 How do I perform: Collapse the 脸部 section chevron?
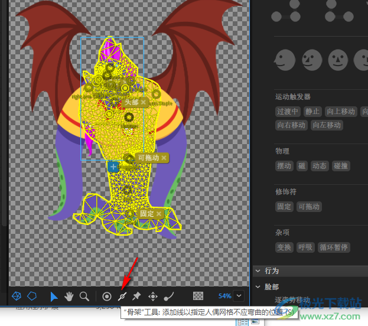point(258,287)
